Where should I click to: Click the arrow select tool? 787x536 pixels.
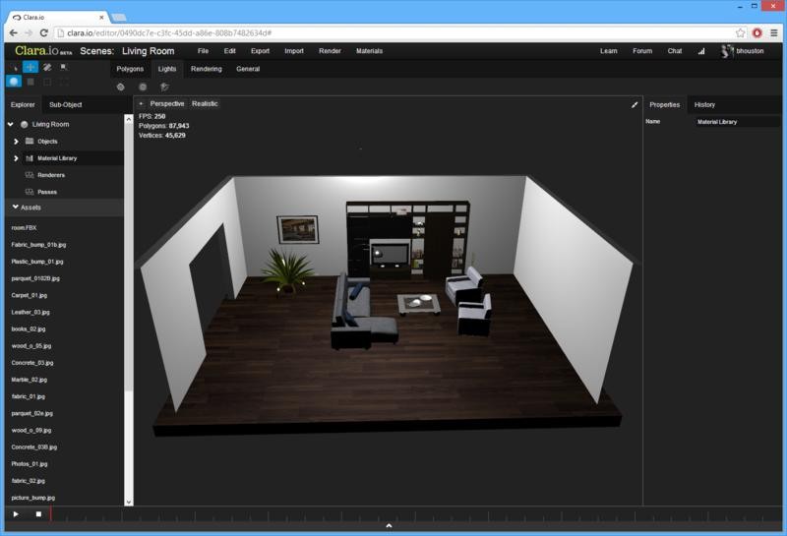point(14,67)
